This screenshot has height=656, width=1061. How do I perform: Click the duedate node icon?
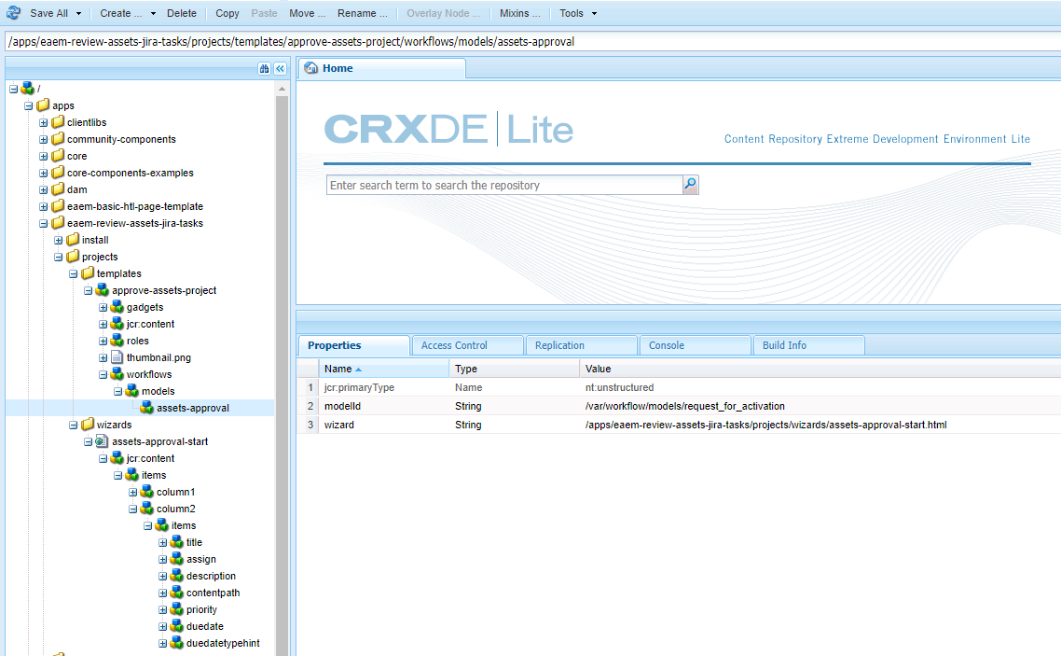pos(176,626)
